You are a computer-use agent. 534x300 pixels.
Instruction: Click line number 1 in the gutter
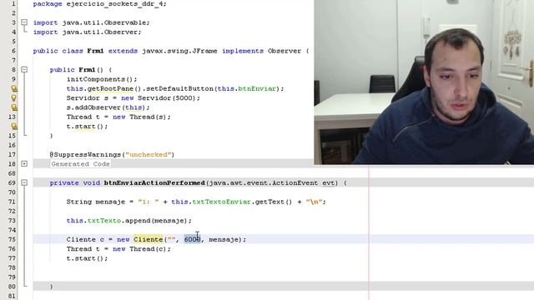click(13, 4)
